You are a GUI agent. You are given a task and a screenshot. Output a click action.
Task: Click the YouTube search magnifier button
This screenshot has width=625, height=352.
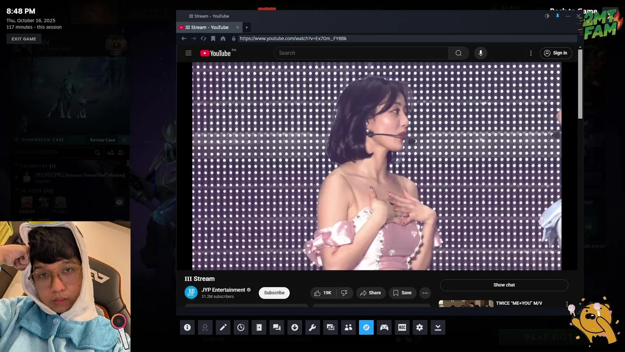tap(458, 53)
